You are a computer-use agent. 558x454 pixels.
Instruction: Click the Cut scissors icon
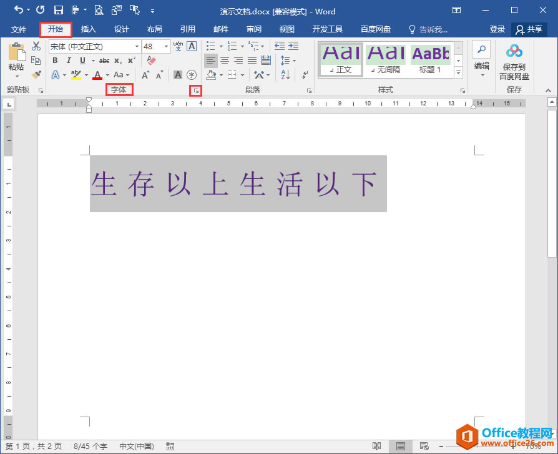[x=36, y=46]
